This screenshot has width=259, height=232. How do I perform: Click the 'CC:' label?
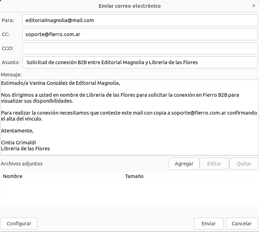coord(6,34)
